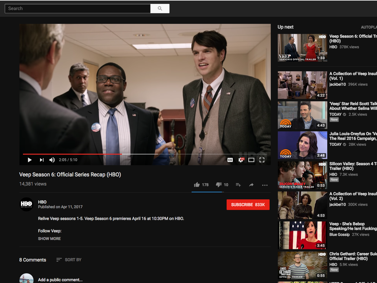Image resolution: width=377 pixels, height=283 pixels.
Task: Click the Up next heading
Action: pos(285,27)
